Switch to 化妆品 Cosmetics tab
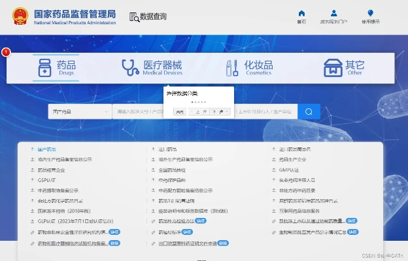This screenshot has height=261, width=408. (x=249, y=68)
